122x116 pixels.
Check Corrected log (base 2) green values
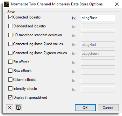(x=10, y=53)
